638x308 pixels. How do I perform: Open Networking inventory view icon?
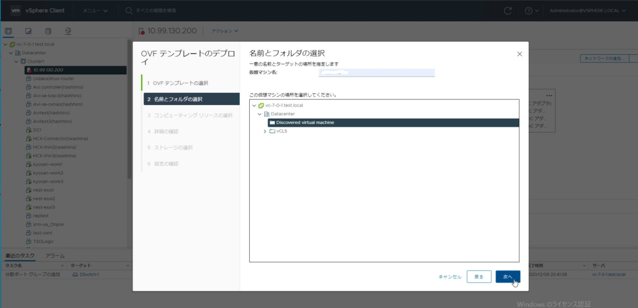(68, 31)
